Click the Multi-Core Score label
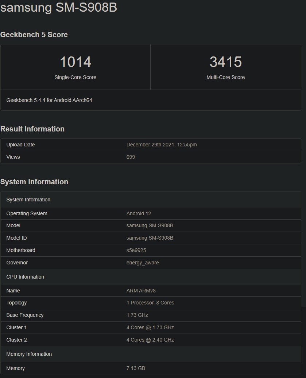Image resolution: width=306 pixels, height=378 pixels. (225, 77)
